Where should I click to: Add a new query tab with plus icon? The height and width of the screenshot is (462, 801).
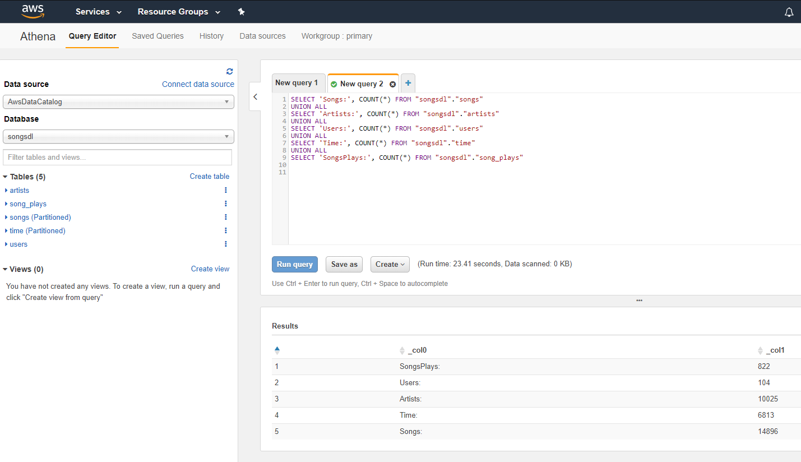pyautogui.click(x=408, y=84)
